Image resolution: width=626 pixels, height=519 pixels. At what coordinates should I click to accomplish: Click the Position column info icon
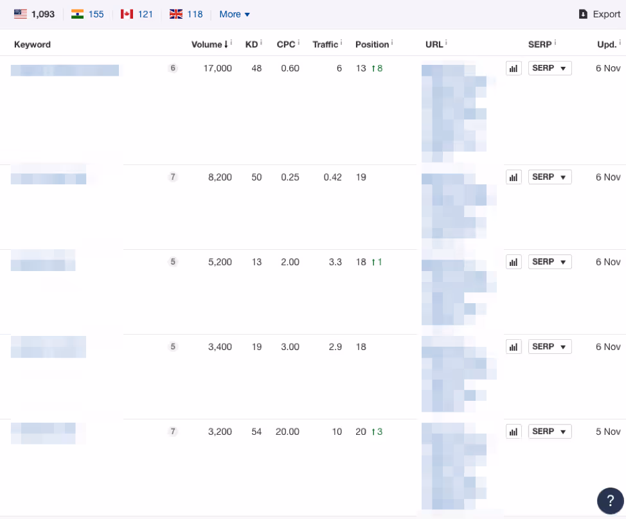[x=392, y=42]
